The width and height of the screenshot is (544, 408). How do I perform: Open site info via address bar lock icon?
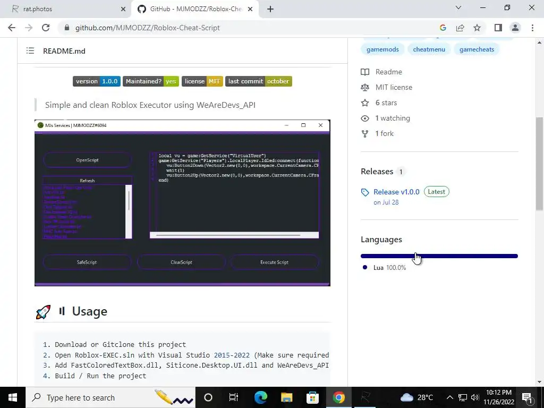tap(67, 28)
